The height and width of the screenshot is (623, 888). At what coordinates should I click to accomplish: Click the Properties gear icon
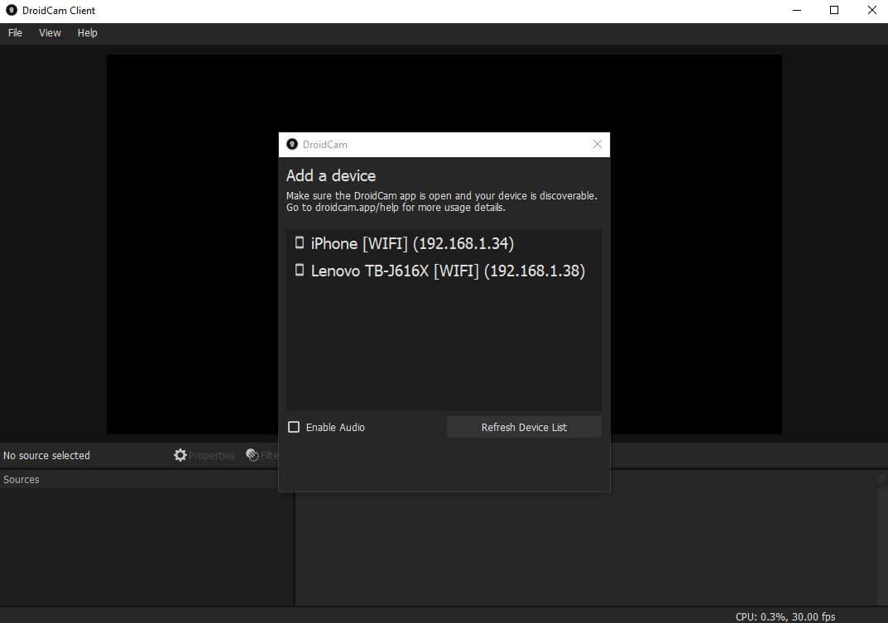(x=180, y=455)
